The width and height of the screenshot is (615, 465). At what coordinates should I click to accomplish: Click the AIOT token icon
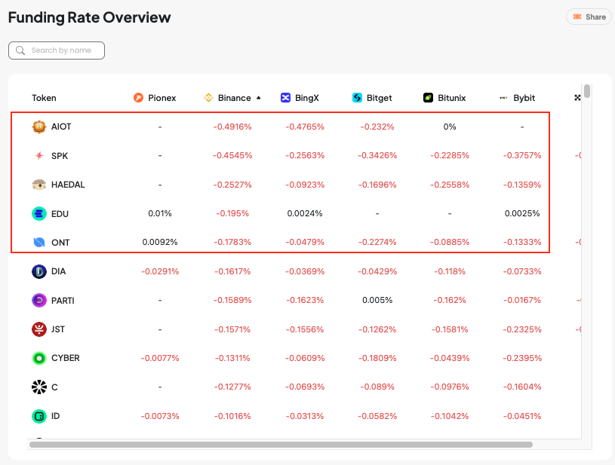point(39,127)
